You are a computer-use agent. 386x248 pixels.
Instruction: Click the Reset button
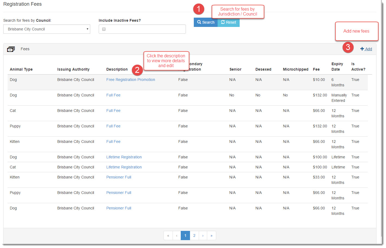click(228, 22)
